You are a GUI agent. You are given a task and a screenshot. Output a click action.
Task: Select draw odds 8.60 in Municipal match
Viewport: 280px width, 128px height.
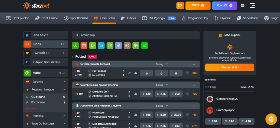[x=161, y=115]
